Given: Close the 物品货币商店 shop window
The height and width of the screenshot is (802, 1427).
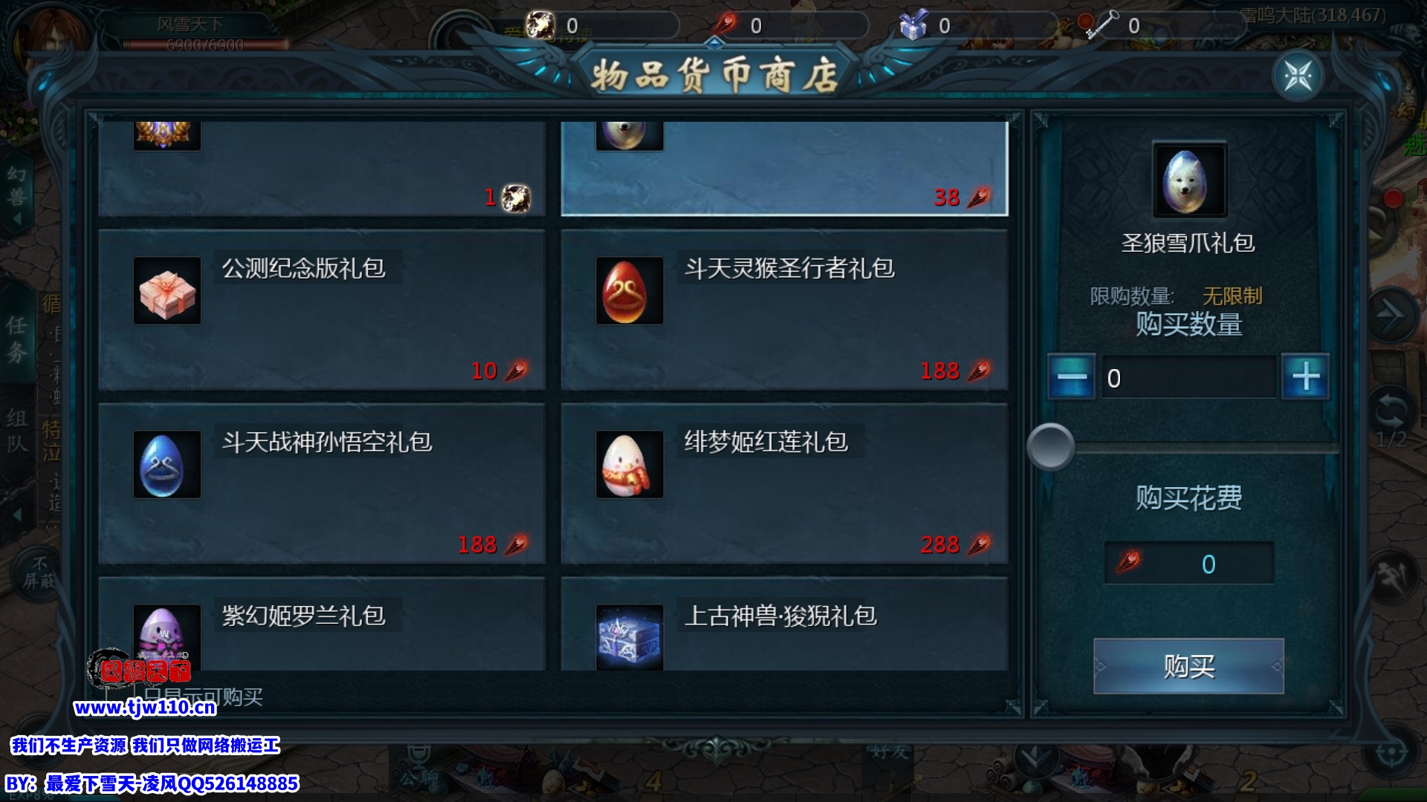Looking at the screenshot, I should coord(1298,76).
